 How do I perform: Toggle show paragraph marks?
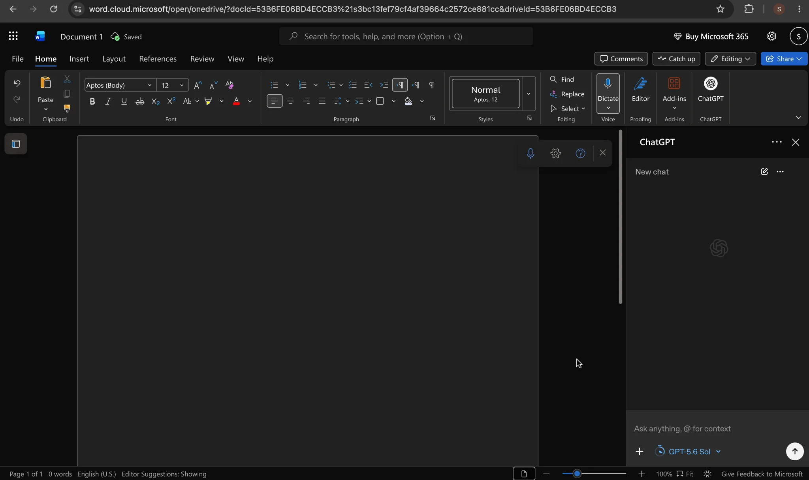432,85
